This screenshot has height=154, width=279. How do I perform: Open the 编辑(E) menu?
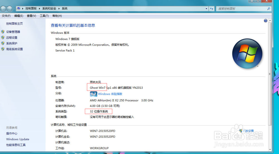19,16
